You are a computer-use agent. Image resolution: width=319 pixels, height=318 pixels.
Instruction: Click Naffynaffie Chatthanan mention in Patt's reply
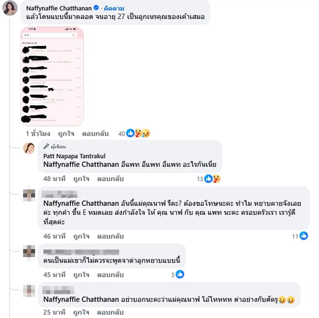pyautogui.click(x=81, y=164)
